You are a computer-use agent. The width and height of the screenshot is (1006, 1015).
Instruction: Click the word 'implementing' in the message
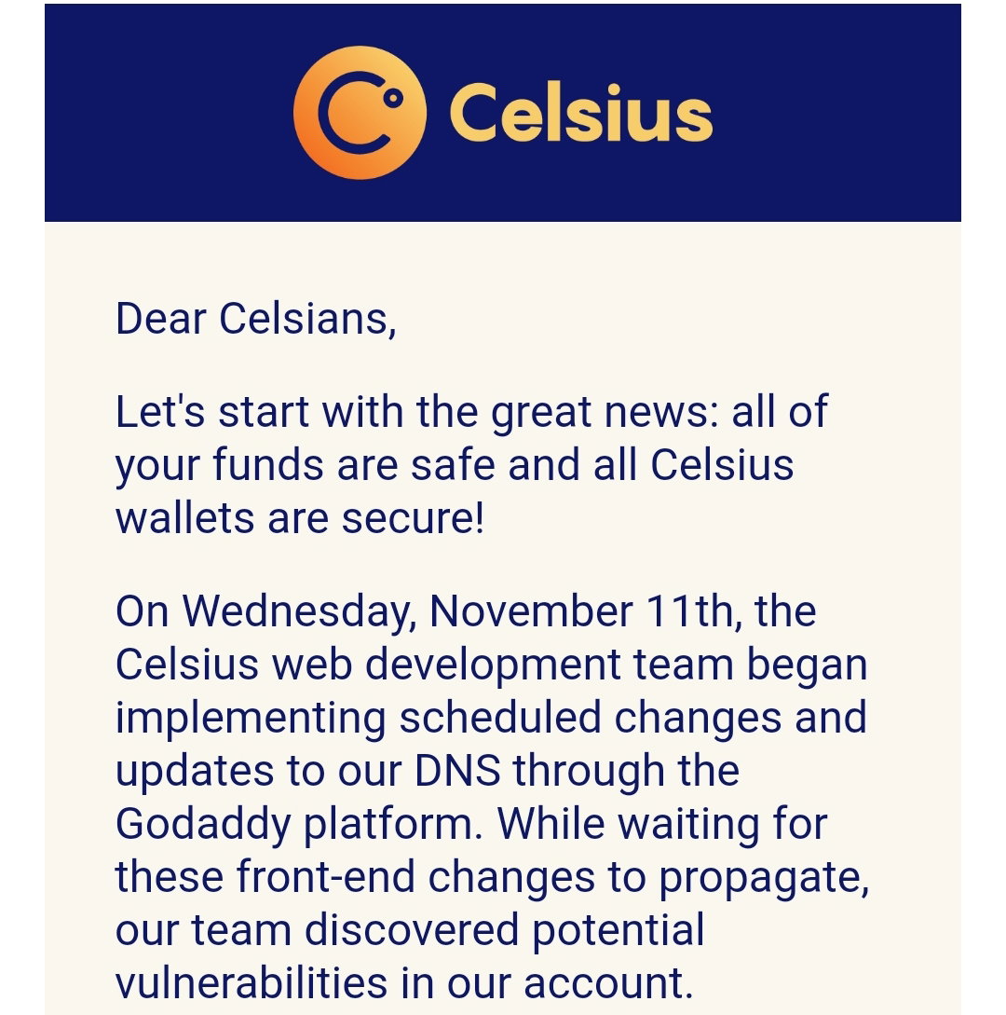tap(251, 720)
